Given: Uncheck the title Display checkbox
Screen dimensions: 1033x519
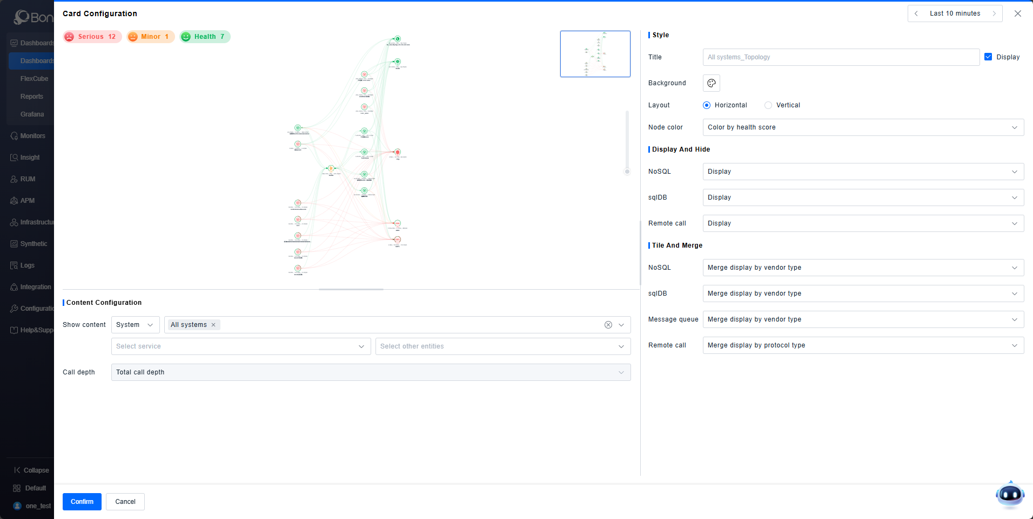Looking at the screenshot, I should click(x=988, y=57).
